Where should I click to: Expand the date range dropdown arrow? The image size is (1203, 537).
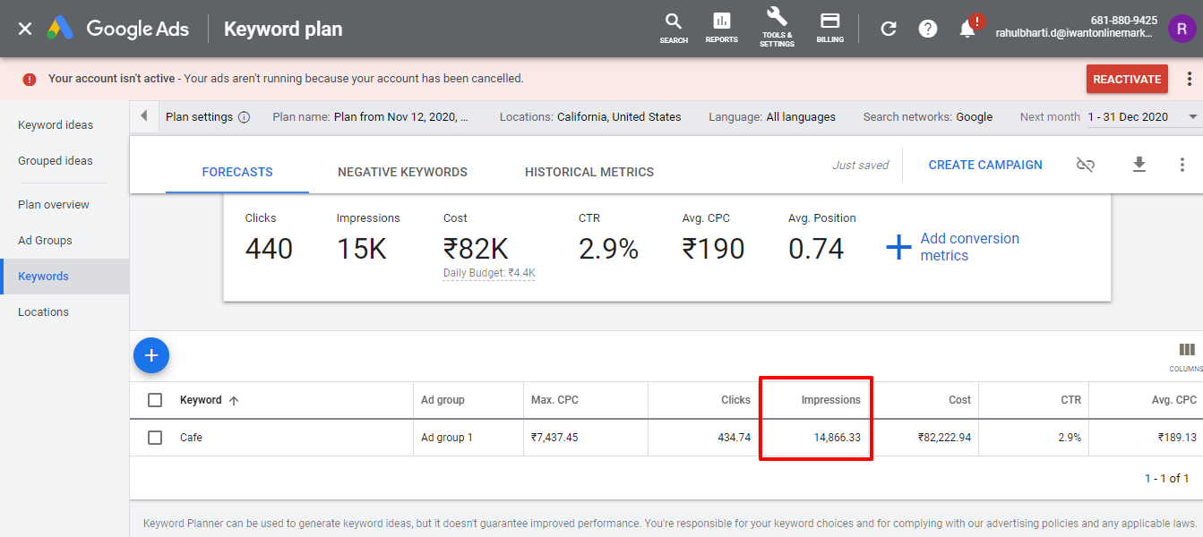1192,117
